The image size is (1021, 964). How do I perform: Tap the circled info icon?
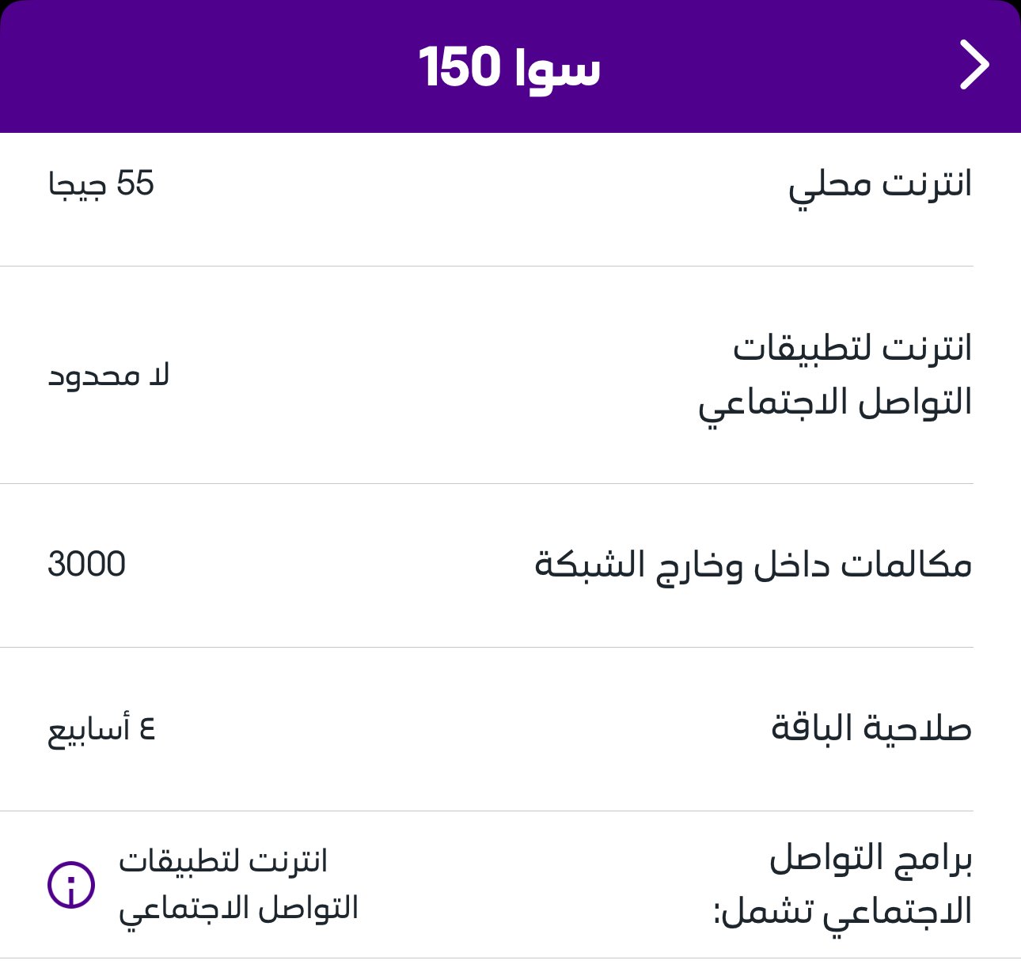[x=71, y=884]
